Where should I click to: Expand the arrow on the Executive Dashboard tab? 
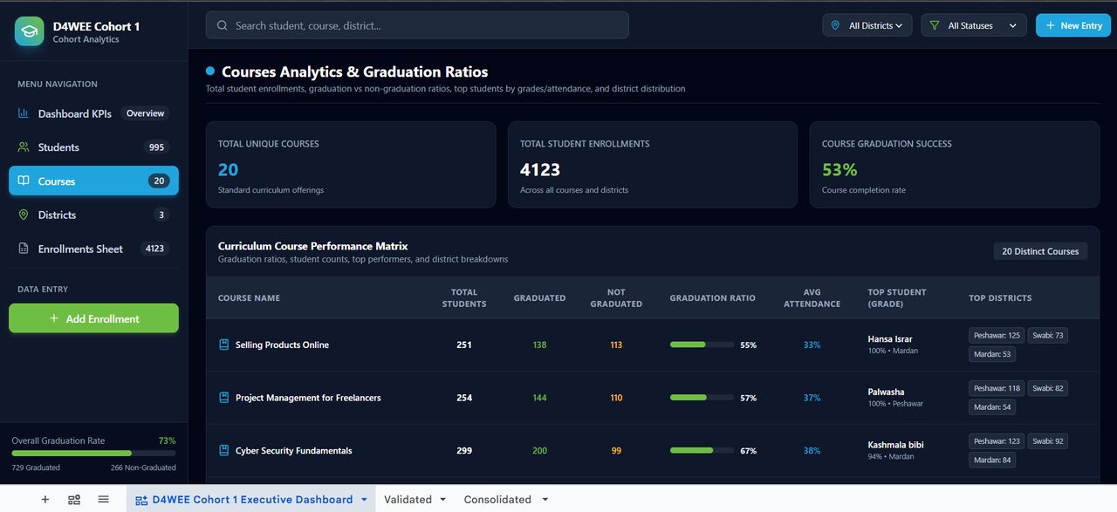pyautogui.click(x=364, y=500)
